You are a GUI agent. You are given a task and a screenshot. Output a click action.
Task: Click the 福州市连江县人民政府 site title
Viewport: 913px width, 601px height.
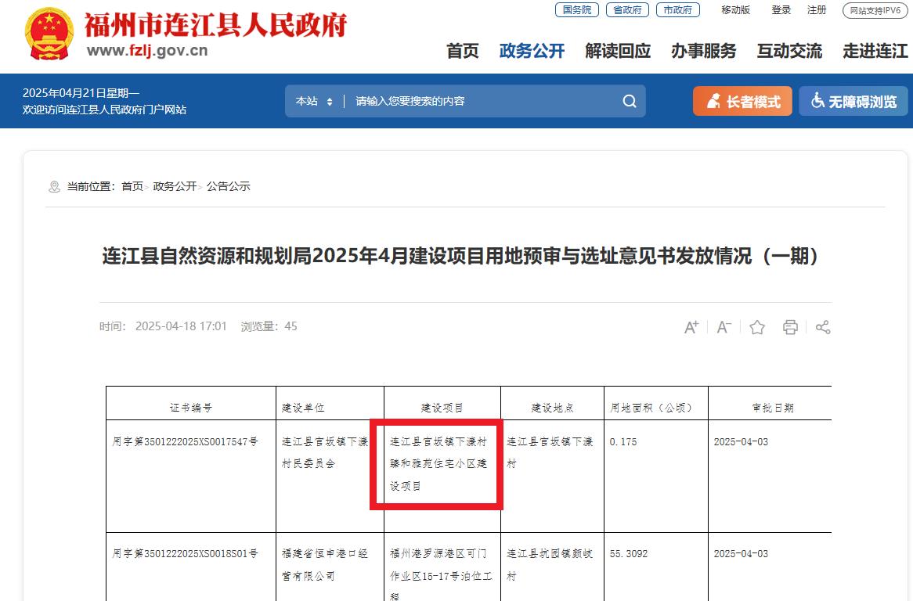click(x=215, y=25)
